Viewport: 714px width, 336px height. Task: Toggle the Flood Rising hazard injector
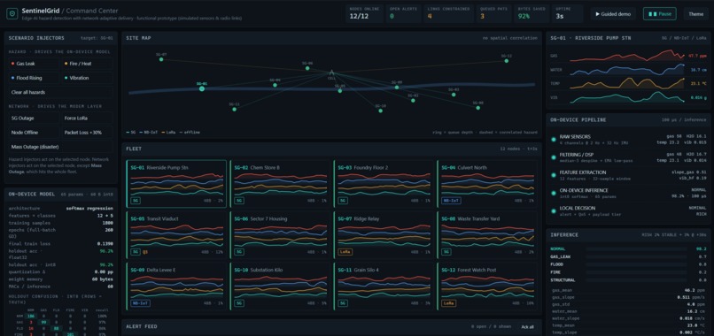click(x=34, y=78)
